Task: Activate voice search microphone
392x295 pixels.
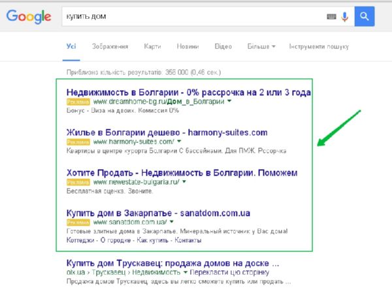Action: [345, 17]
